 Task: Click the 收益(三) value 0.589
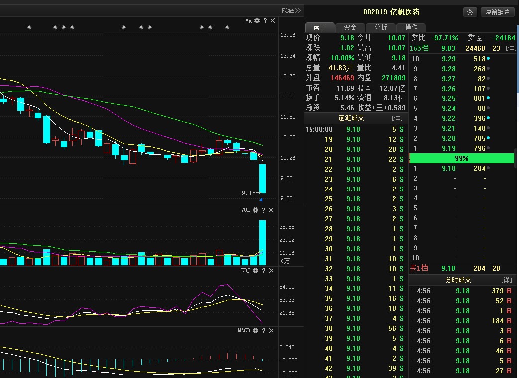click(397, 108)
